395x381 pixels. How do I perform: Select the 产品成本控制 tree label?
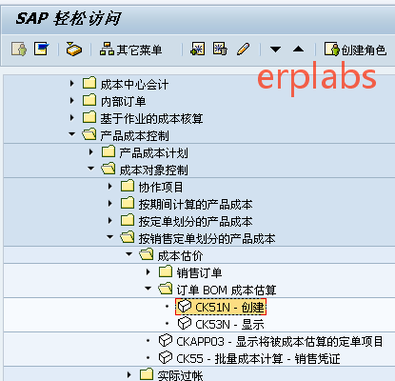134,136
